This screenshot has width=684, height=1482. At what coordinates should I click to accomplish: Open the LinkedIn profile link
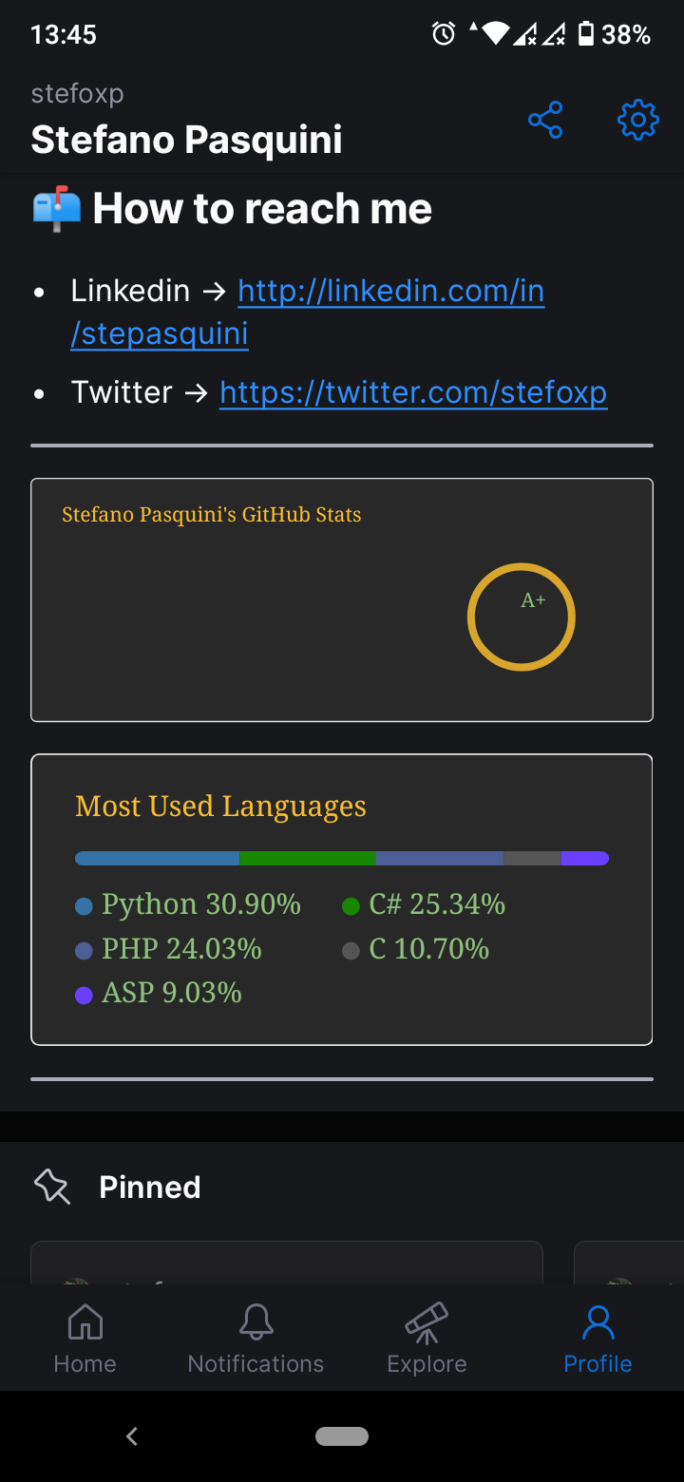390,291
